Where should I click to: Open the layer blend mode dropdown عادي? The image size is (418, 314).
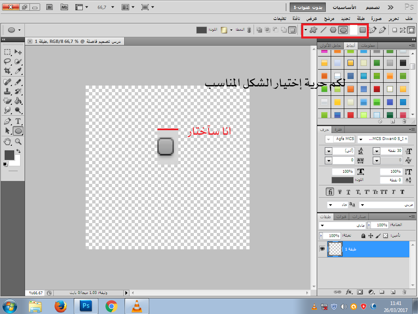(x=323, y=225)
